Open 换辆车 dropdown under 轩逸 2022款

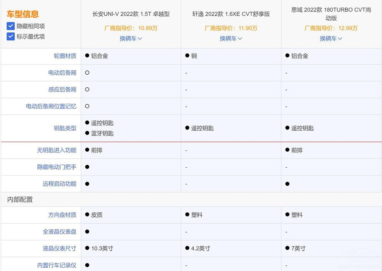click(x=231, y=38)
